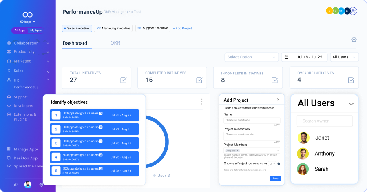Click the Developers code brackets icon
The width and height of the screenshot is (367, 192).
[x=9, y=106]
